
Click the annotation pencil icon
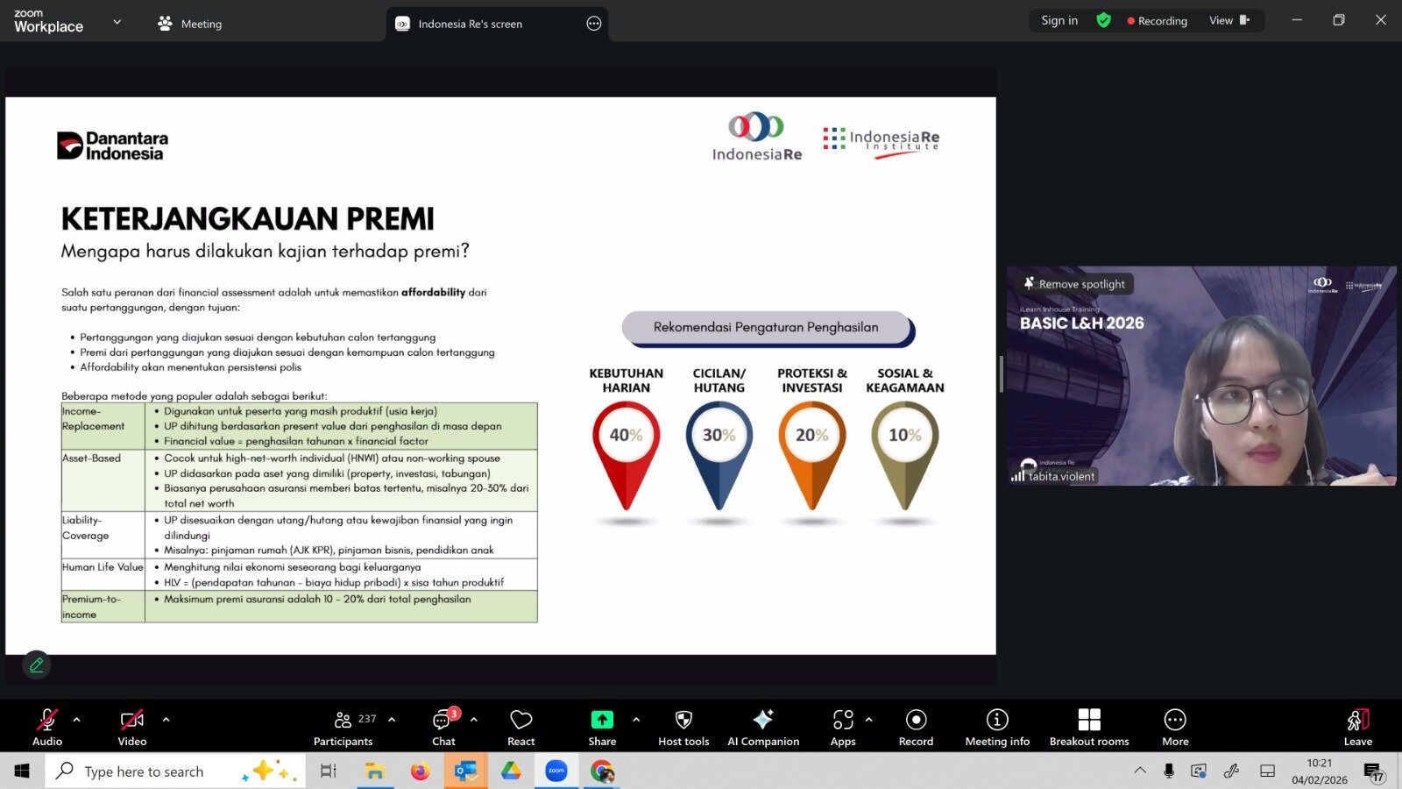(37, 665)
